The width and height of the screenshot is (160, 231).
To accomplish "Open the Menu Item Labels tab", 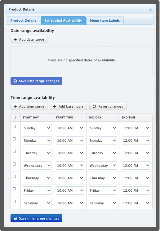I will (105, 20).
